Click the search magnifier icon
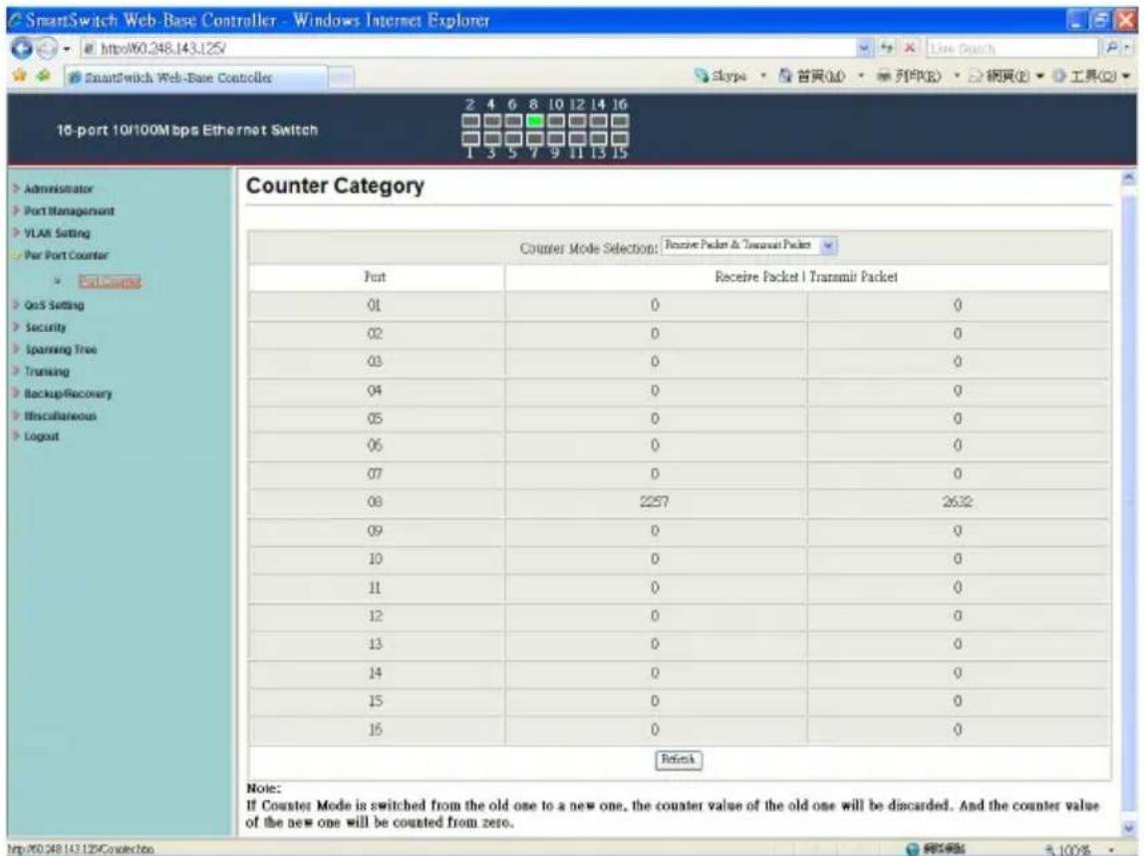The width and height of the screenshot is (1144, 856). [1111, 48]
